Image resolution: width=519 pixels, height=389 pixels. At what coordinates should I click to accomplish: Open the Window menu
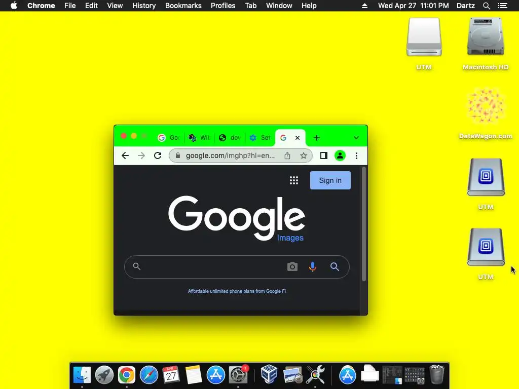click(x=279, y=6)
